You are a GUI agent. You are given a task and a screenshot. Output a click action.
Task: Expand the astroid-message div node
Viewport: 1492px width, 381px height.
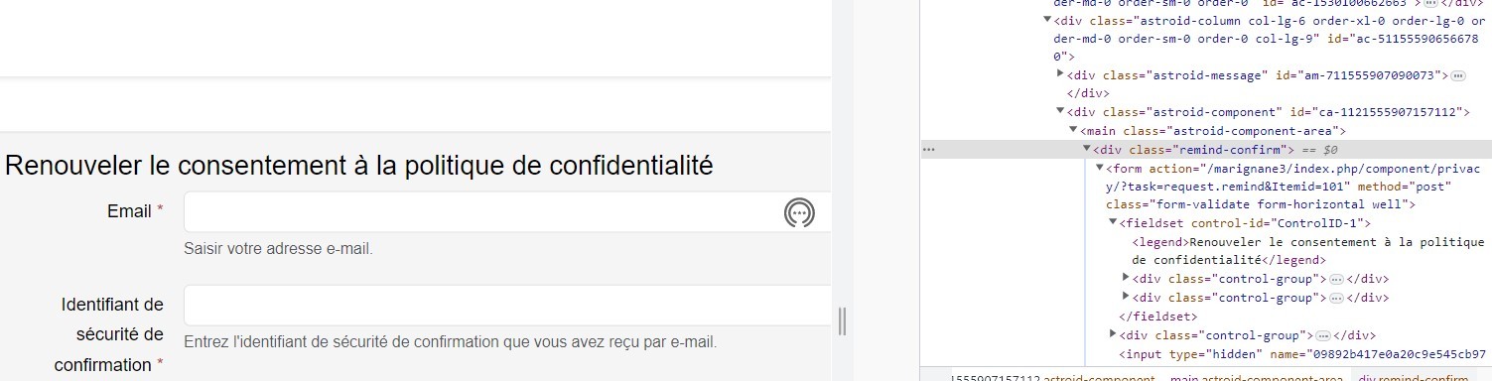1060,74
